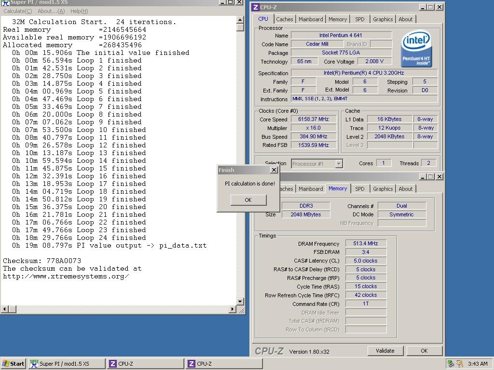Close the lower CPU-Z memory window
Viewport: 494px width, 370px height.
point(439,177)
